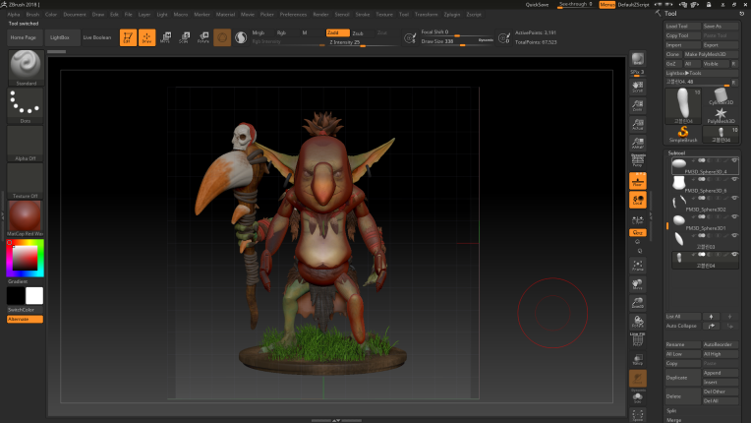Click the LightBox button

60,37
